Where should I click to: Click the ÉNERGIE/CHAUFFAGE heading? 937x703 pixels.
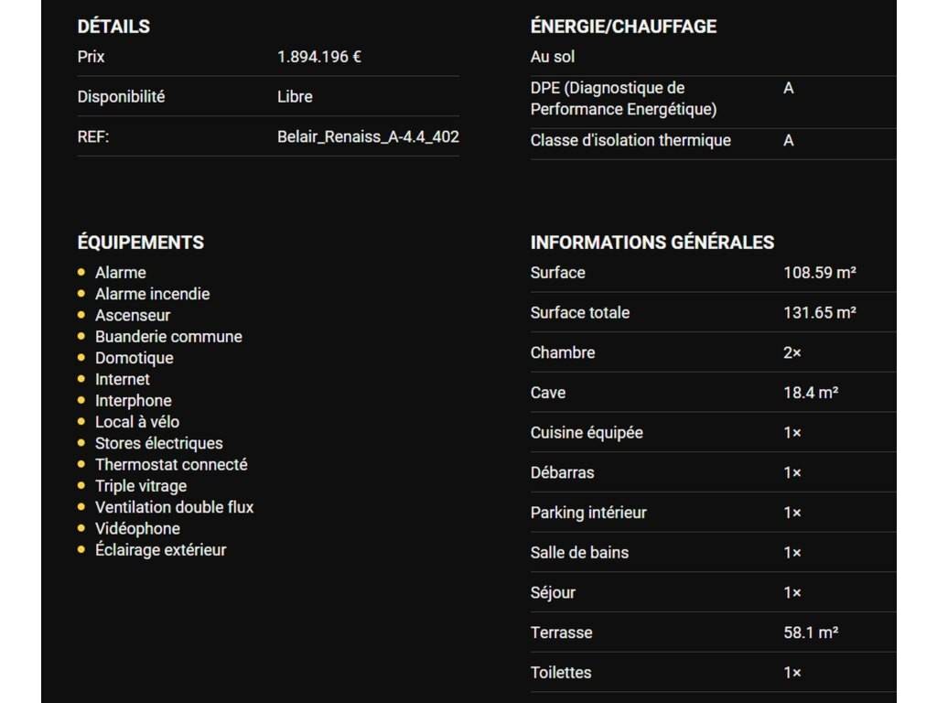(x=623, y=27)
